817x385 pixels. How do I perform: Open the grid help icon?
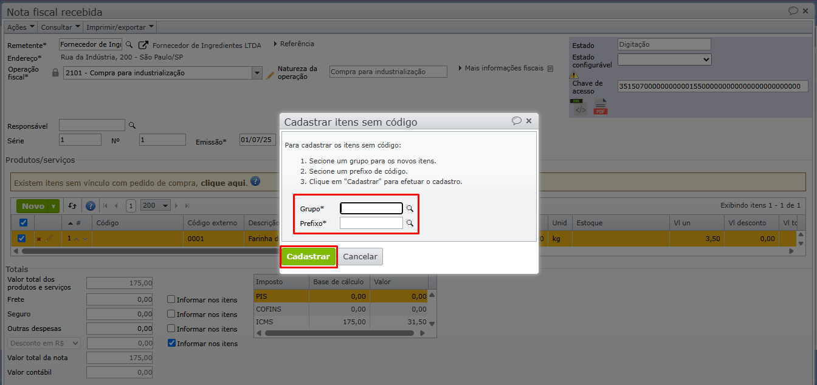tap(91, 206)
